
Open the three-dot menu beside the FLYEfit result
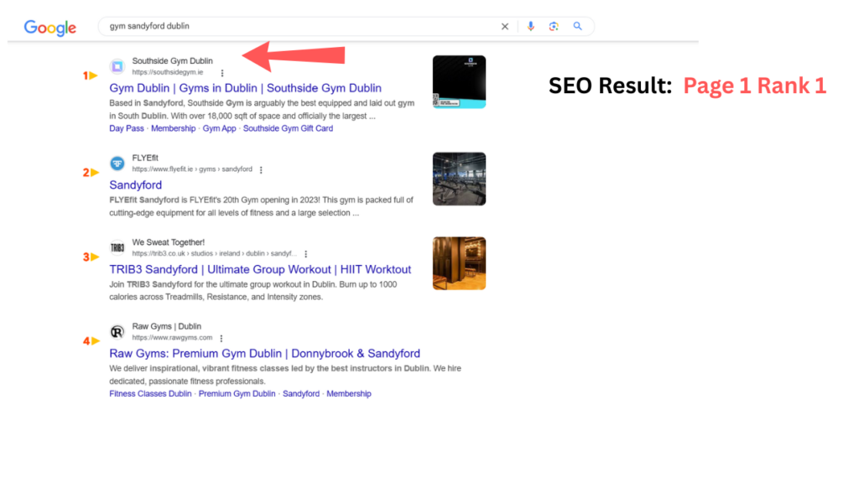[x=261, y=169]
